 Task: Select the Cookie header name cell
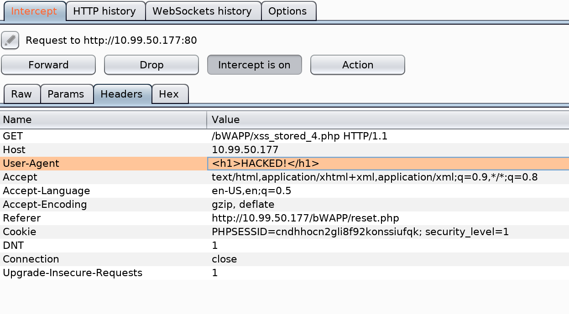point(104,232)
